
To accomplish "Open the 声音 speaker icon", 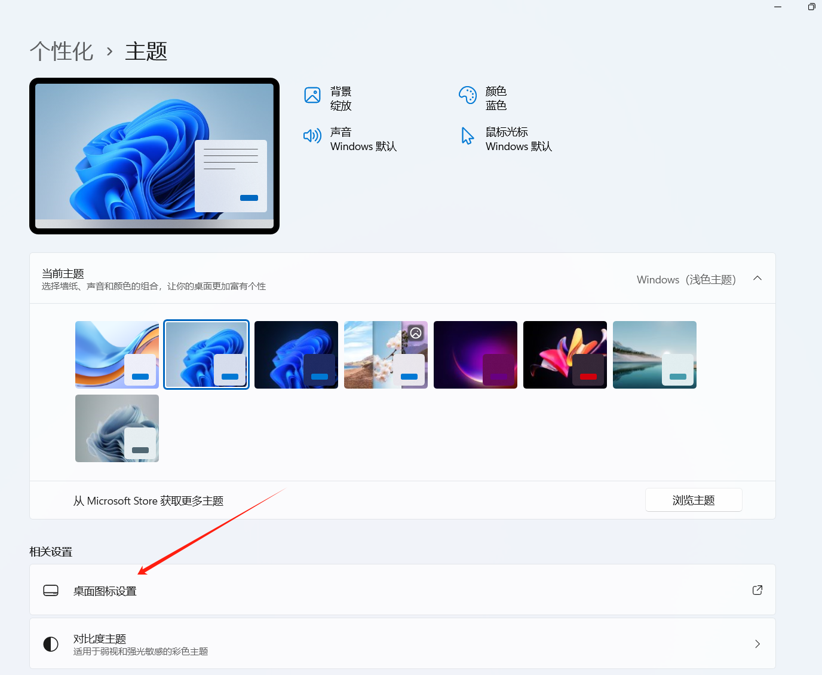I will (x=312, y=136).
